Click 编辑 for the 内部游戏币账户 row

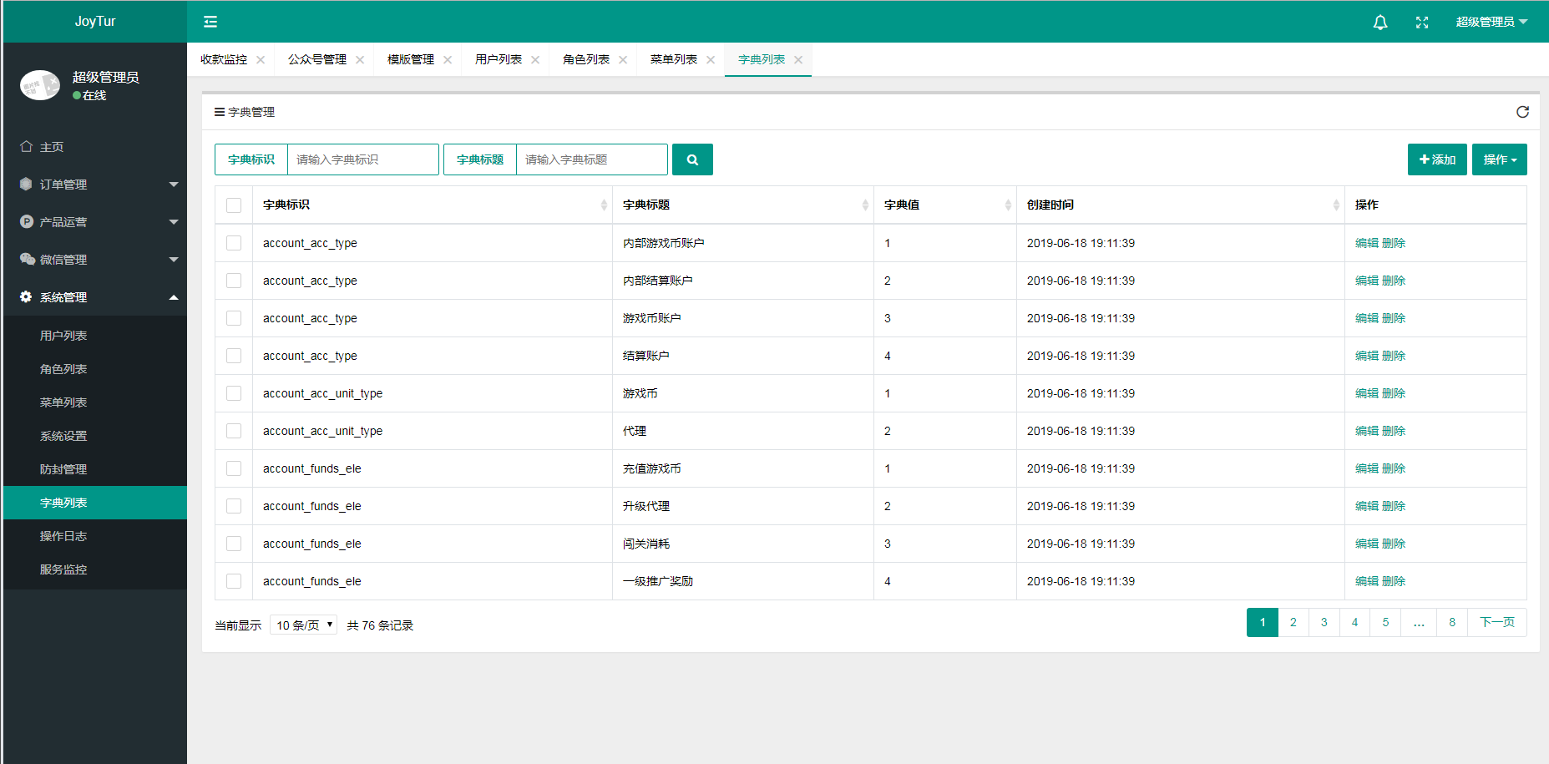(1367, 243)
